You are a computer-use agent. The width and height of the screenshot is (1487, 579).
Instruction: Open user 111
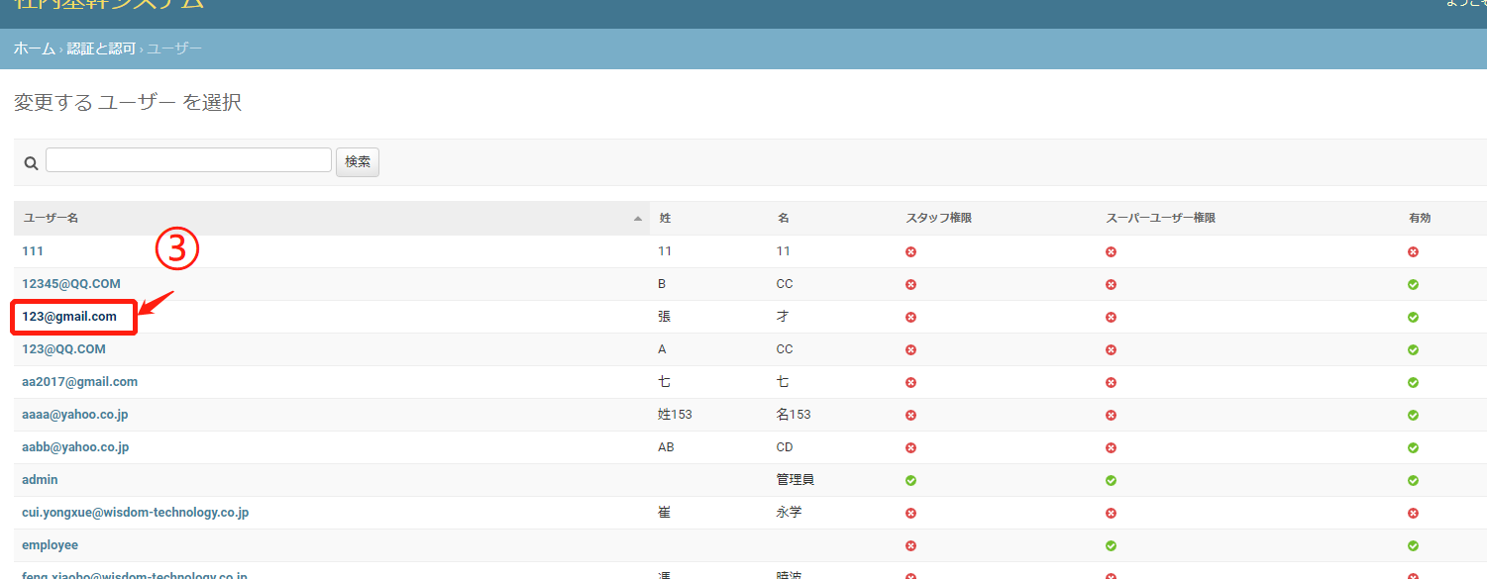coord(33,251)
